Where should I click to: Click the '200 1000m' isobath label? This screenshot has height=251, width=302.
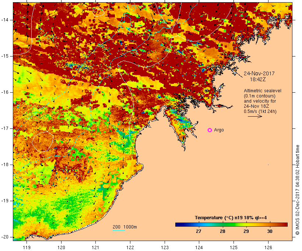point(125,227)
